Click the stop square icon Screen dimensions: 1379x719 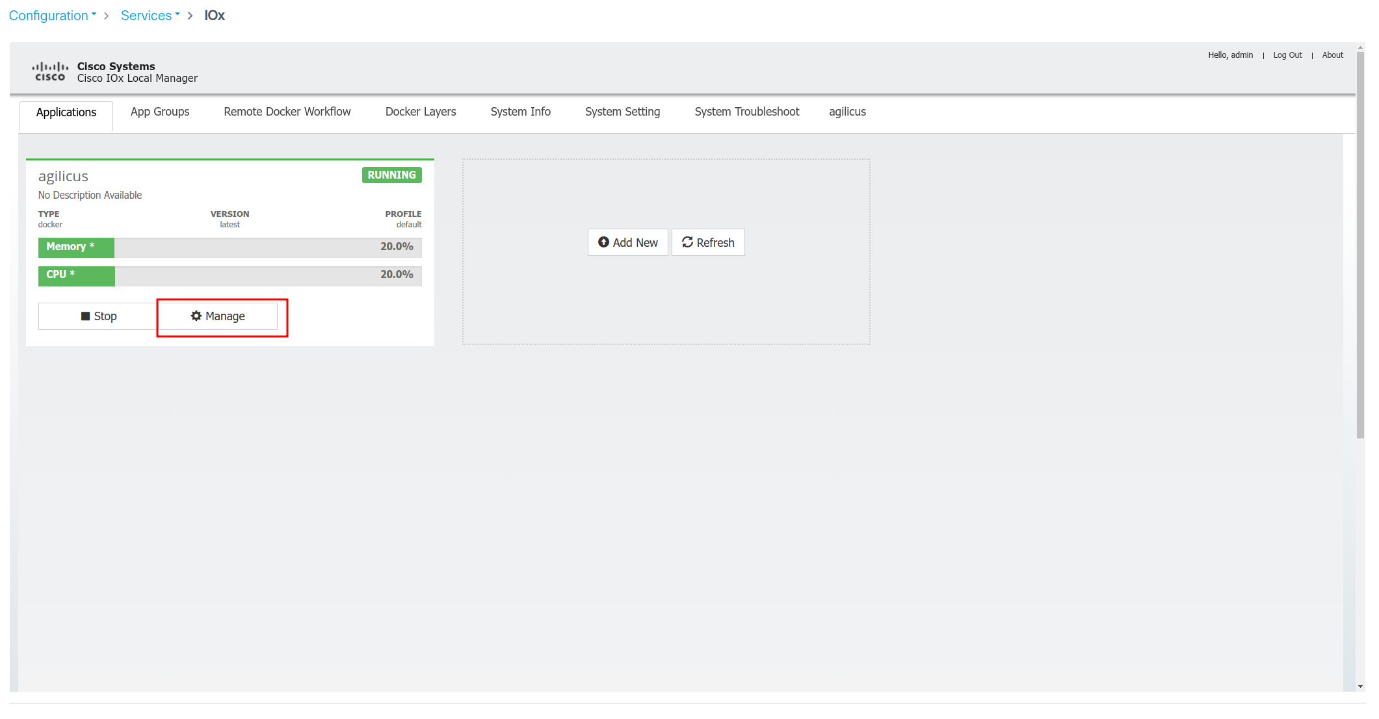(85, 316)
